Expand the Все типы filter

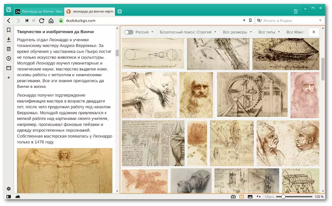pos(269,32)
